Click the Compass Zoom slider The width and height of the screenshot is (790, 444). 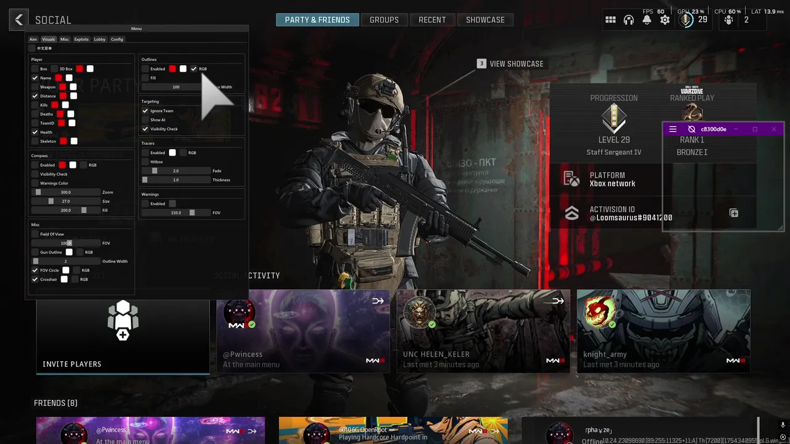tap(65, 192)
